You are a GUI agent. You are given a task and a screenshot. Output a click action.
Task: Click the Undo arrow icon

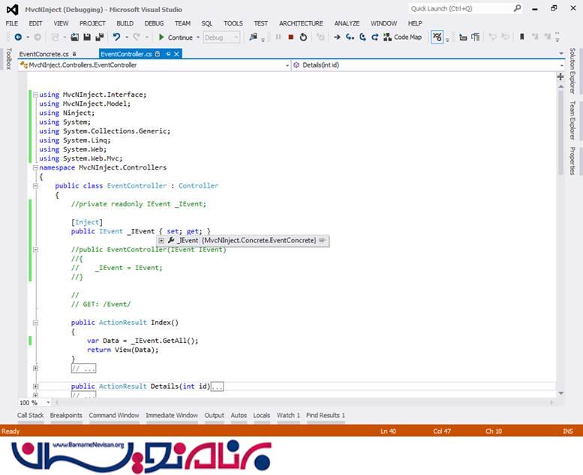click(x=116, y=37)
